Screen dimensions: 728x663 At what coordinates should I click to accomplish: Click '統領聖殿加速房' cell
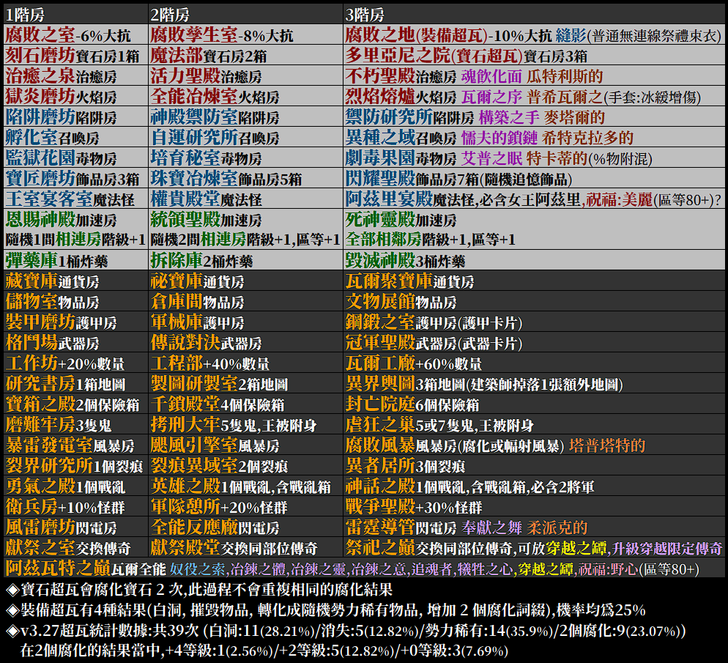pos(245,229)
